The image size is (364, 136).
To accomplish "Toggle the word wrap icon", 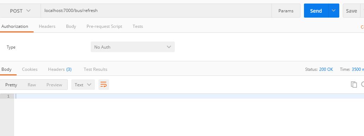I will pyautogui.click(x=103, y=85).
